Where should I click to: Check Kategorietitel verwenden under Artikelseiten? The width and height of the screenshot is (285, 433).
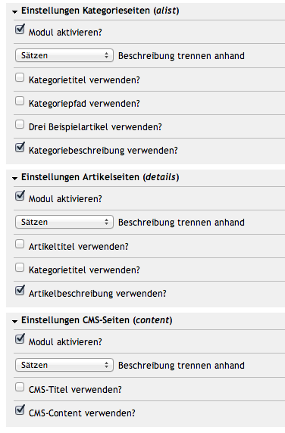[x=20, y=267]
